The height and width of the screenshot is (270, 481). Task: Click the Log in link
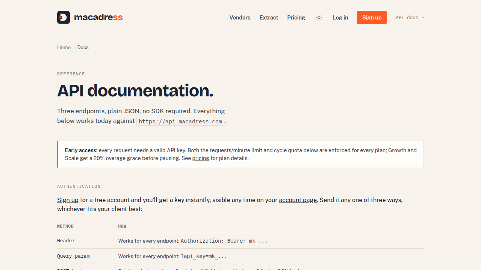point(340,18)
